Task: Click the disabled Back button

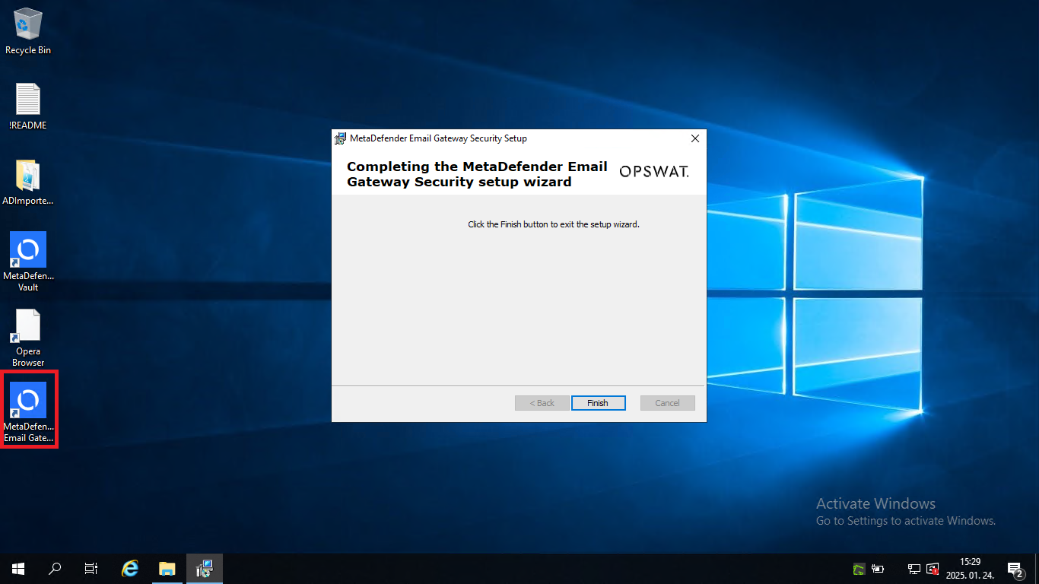Action: click(x=542, y=403)
